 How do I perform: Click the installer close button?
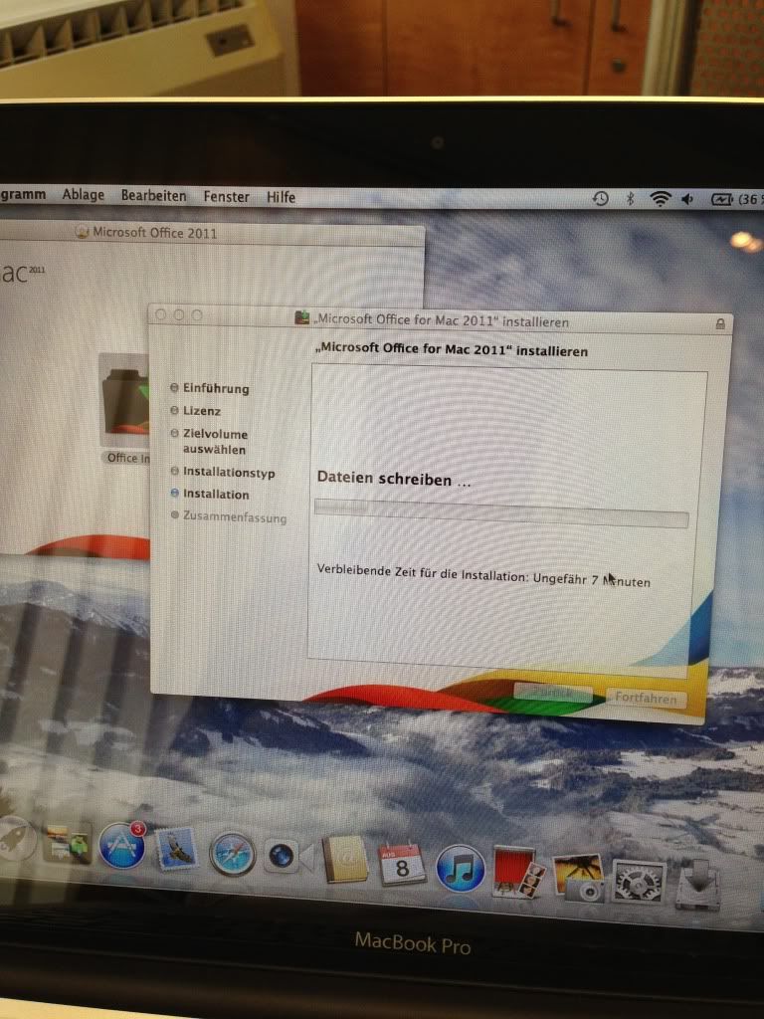160,314
